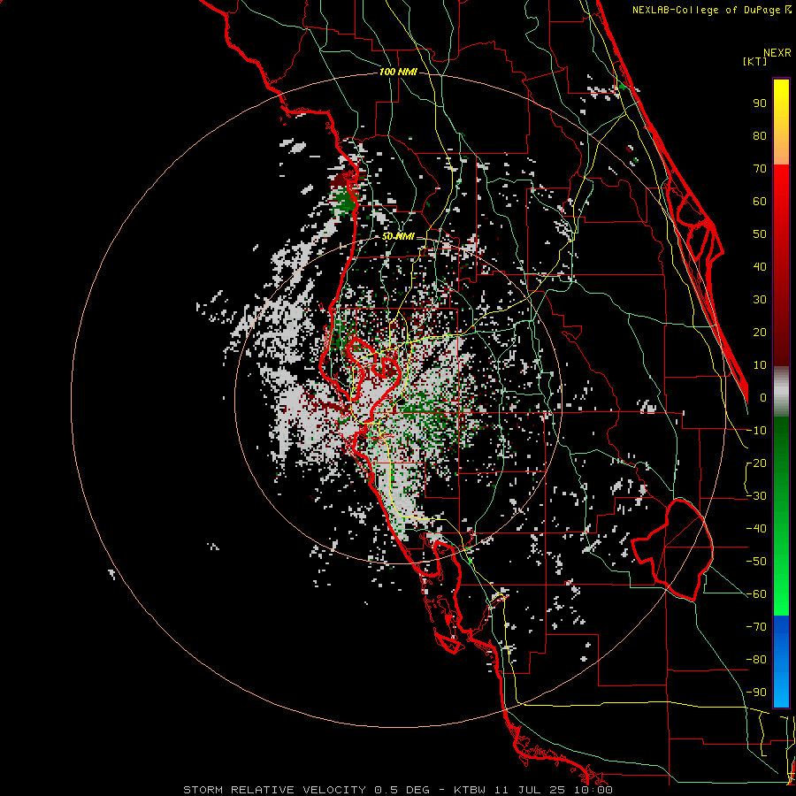
Task: Click the NEXR label above color scale
Action: [x=777, y=53]
